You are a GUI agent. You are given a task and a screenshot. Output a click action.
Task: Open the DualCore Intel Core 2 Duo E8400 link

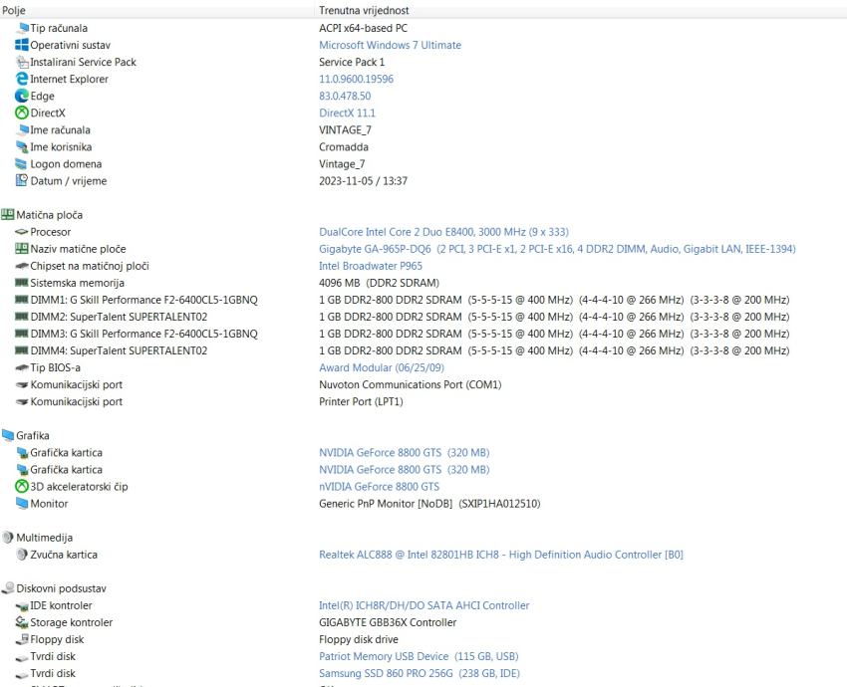tap(443, 232)
